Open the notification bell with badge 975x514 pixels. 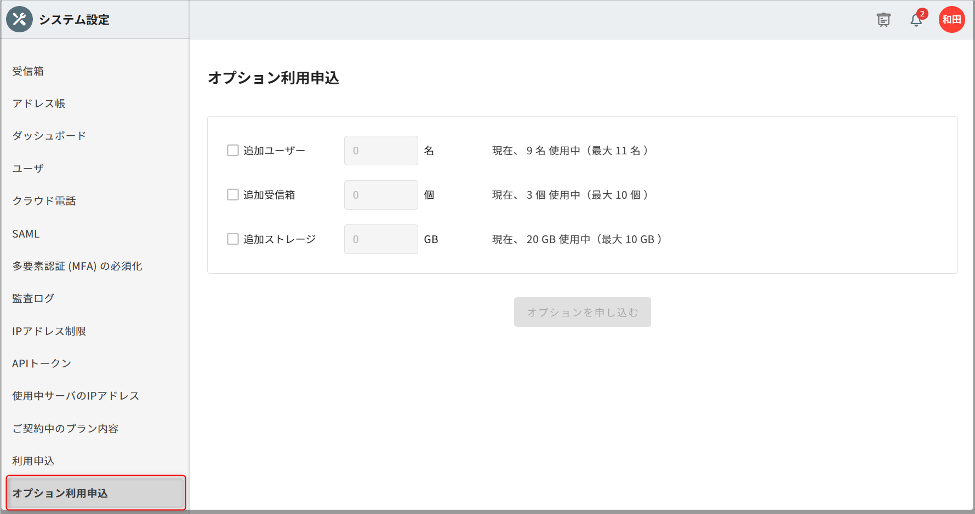(x=916, y=20)
